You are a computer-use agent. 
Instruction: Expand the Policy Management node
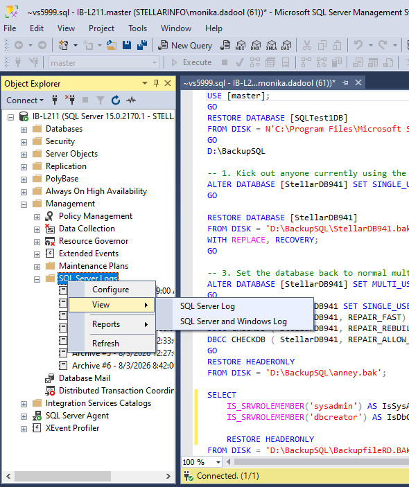(37, 217)
